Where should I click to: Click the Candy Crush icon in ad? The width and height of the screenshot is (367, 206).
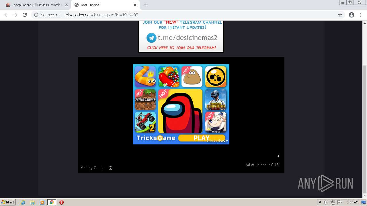click(169, 77)
